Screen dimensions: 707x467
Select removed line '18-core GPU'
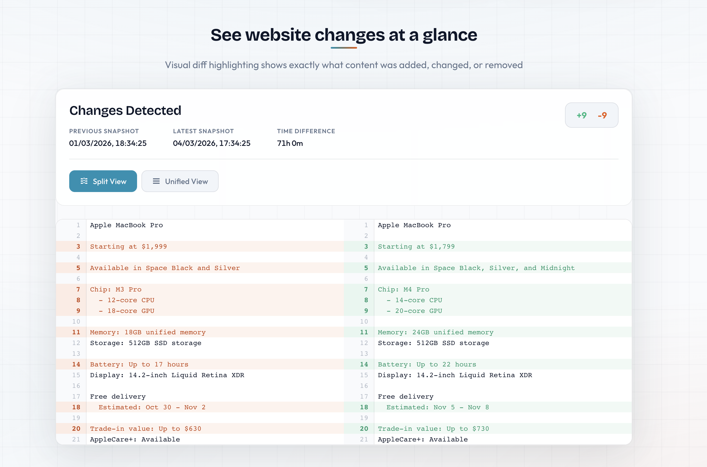200,311
